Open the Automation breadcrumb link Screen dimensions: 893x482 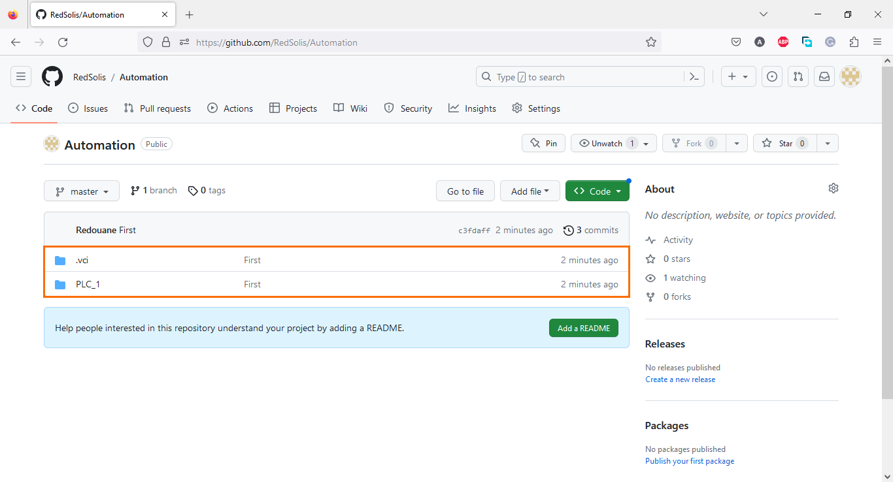coord(144,77)
